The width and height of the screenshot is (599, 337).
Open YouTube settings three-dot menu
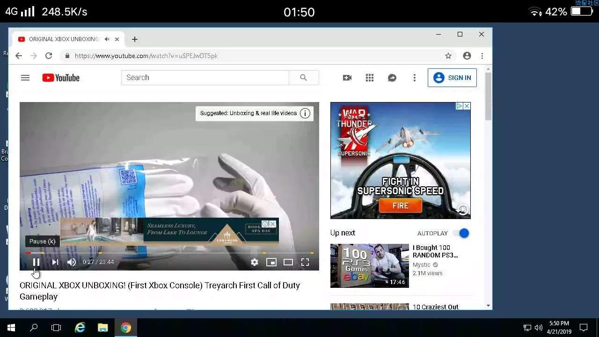tap(415, 78)
